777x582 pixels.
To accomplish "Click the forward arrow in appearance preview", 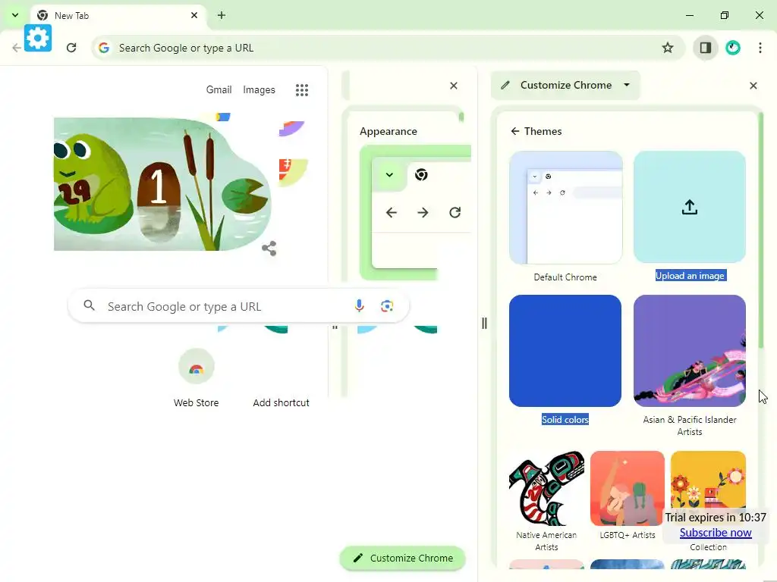I will (x=423, y=213).
